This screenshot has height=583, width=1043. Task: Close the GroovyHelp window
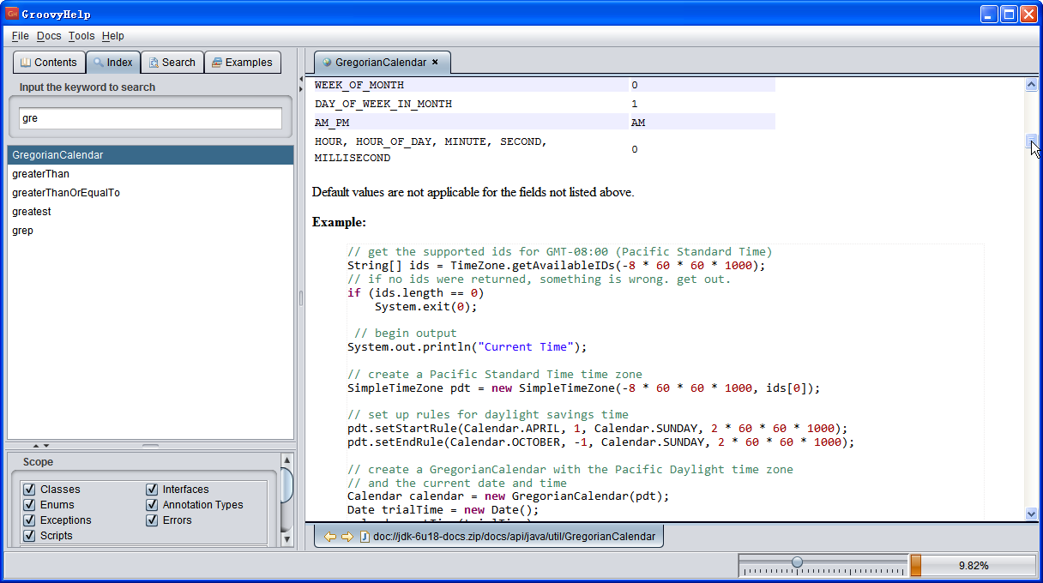click(x=1028, y=14)
